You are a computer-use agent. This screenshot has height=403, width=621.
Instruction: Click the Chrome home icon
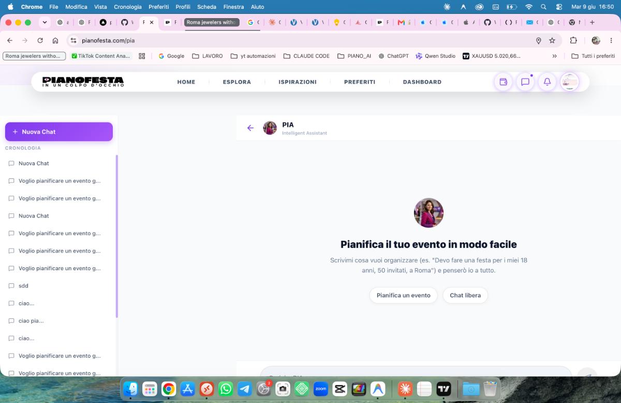point(55,40)
